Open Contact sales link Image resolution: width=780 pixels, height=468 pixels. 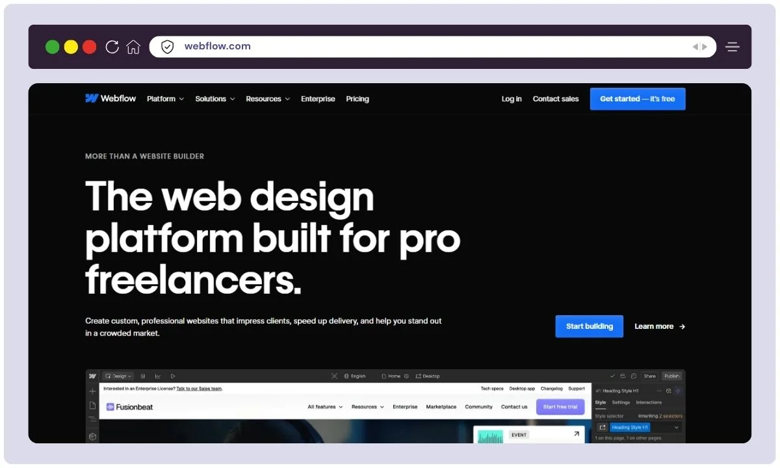click(x=556, y=99)
